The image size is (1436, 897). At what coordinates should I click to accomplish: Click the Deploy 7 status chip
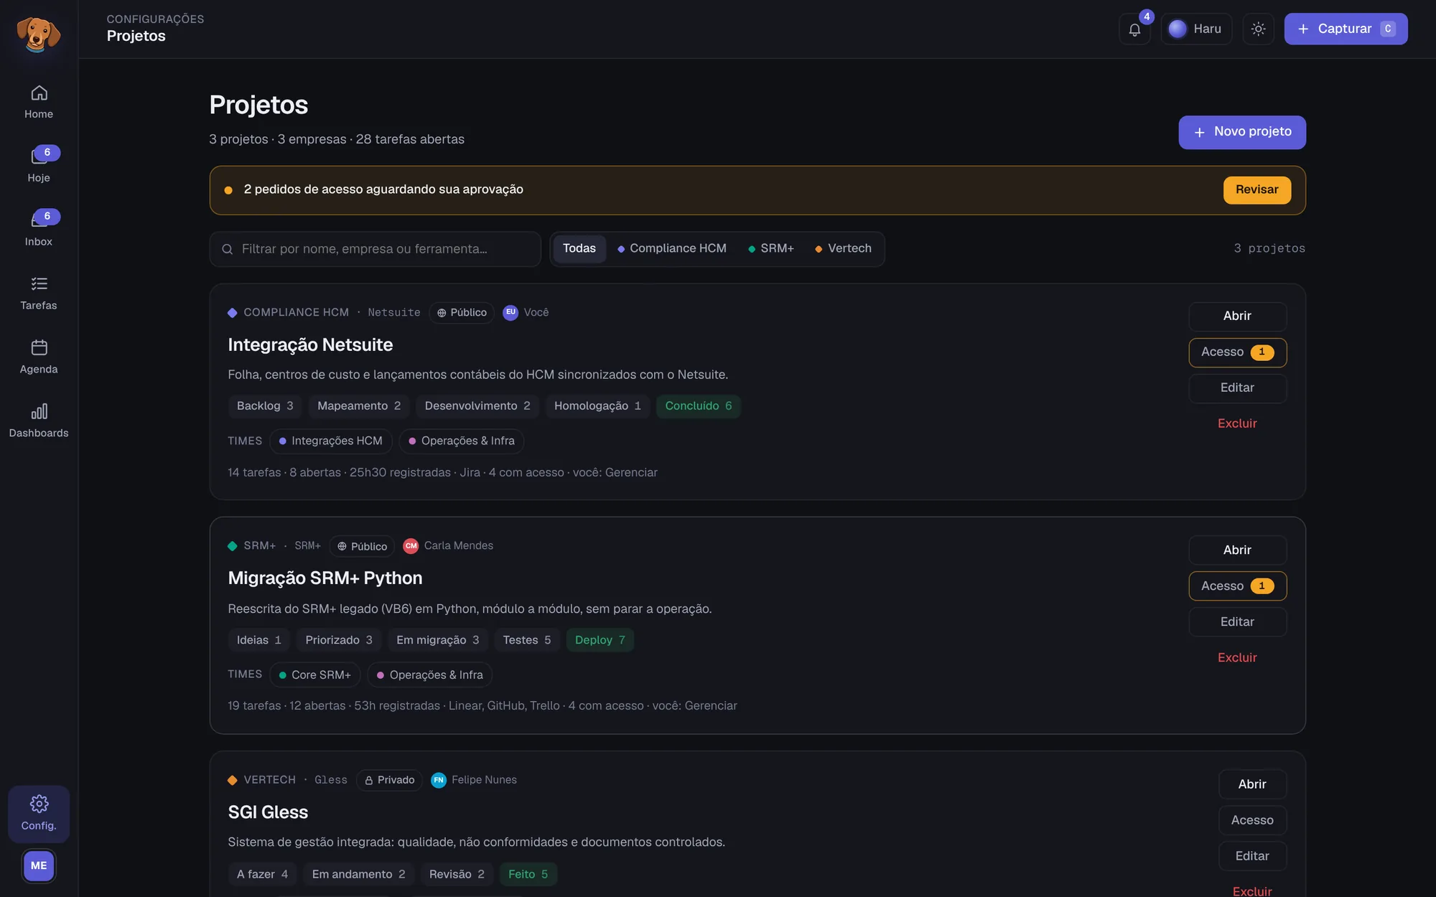point(600,640)
